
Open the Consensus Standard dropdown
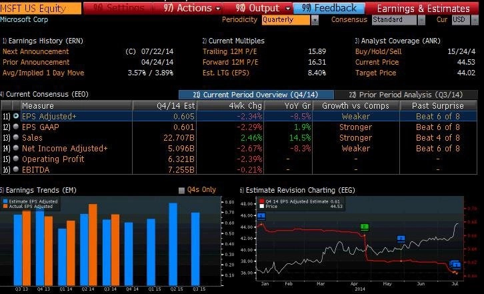[394, 20]
